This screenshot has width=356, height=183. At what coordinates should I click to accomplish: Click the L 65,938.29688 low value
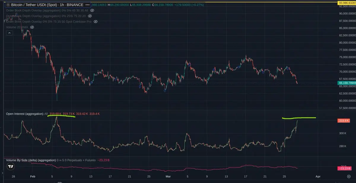click(141, 5)
